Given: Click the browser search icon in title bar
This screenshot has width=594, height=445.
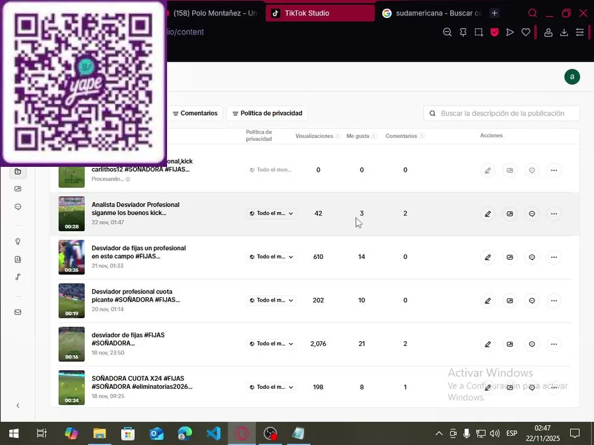Looking at the screenshot, I should (x=532, y=13).
